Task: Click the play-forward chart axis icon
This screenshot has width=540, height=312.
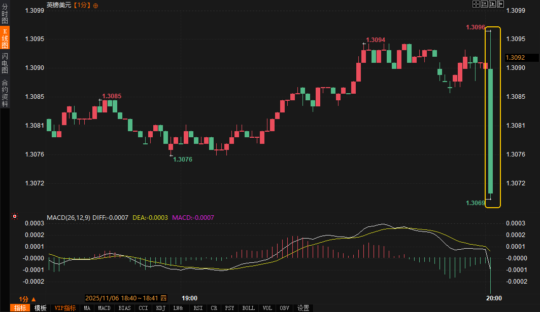Action: point(492,4)
